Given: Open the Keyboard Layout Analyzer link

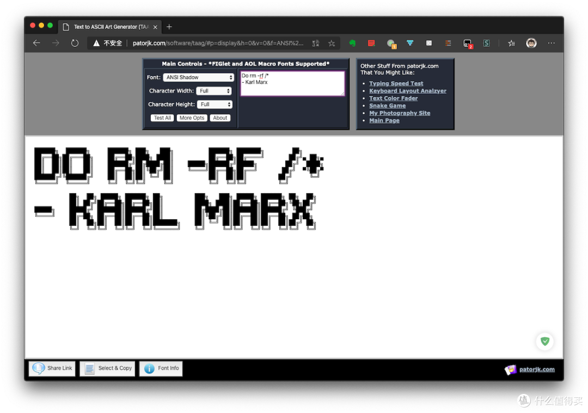Looking at the screenshot, I should tap(408, 91).
